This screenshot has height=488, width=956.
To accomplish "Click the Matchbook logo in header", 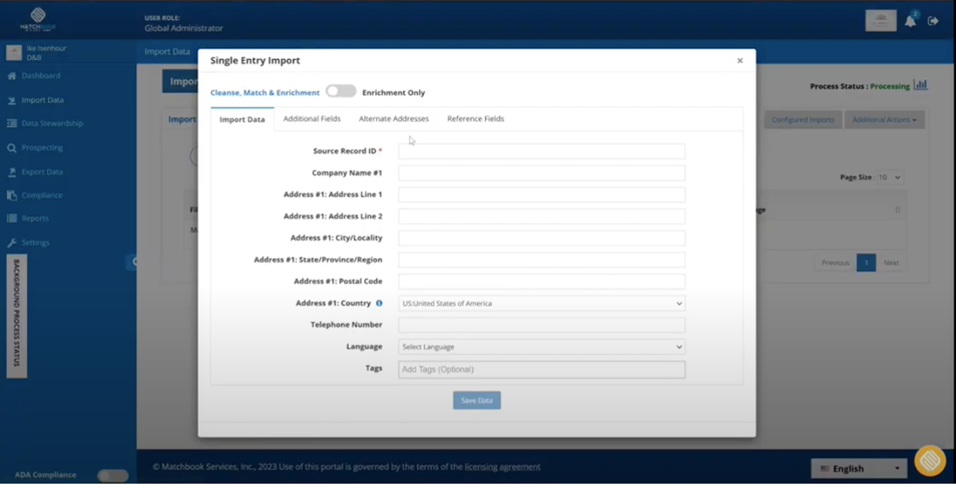I will point(37,19).
